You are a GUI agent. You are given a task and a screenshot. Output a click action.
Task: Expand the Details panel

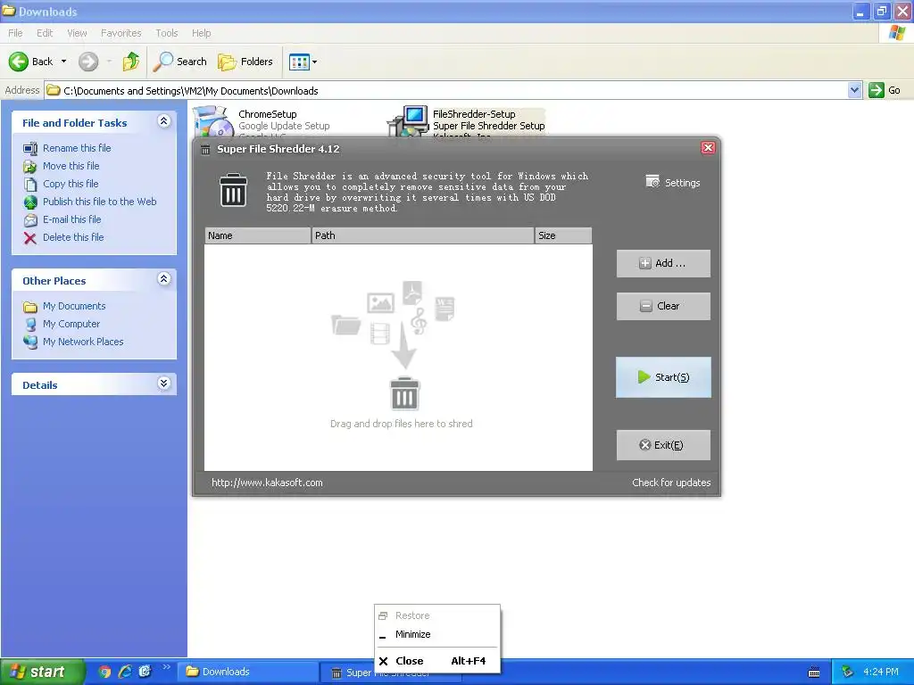[x=164, y=384]
